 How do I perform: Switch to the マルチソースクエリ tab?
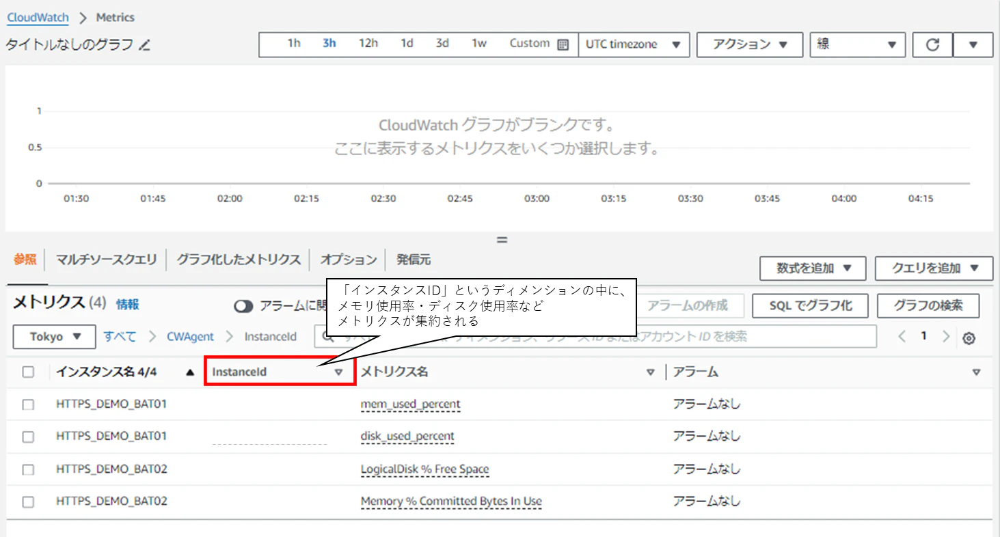(x=106, y=260)
